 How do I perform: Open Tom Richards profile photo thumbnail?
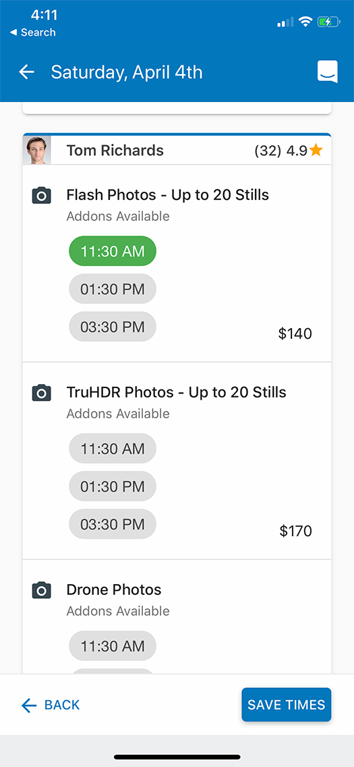(36, 150)
